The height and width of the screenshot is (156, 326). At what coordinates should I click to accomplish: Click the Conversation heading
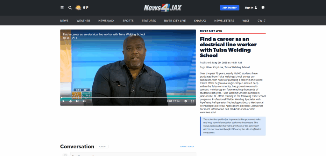tap(77, 146)
